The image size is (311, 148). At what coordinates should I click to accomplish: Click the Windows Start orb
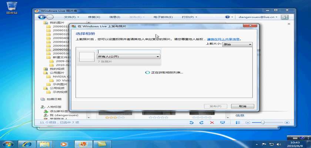(x=7, y=144)
